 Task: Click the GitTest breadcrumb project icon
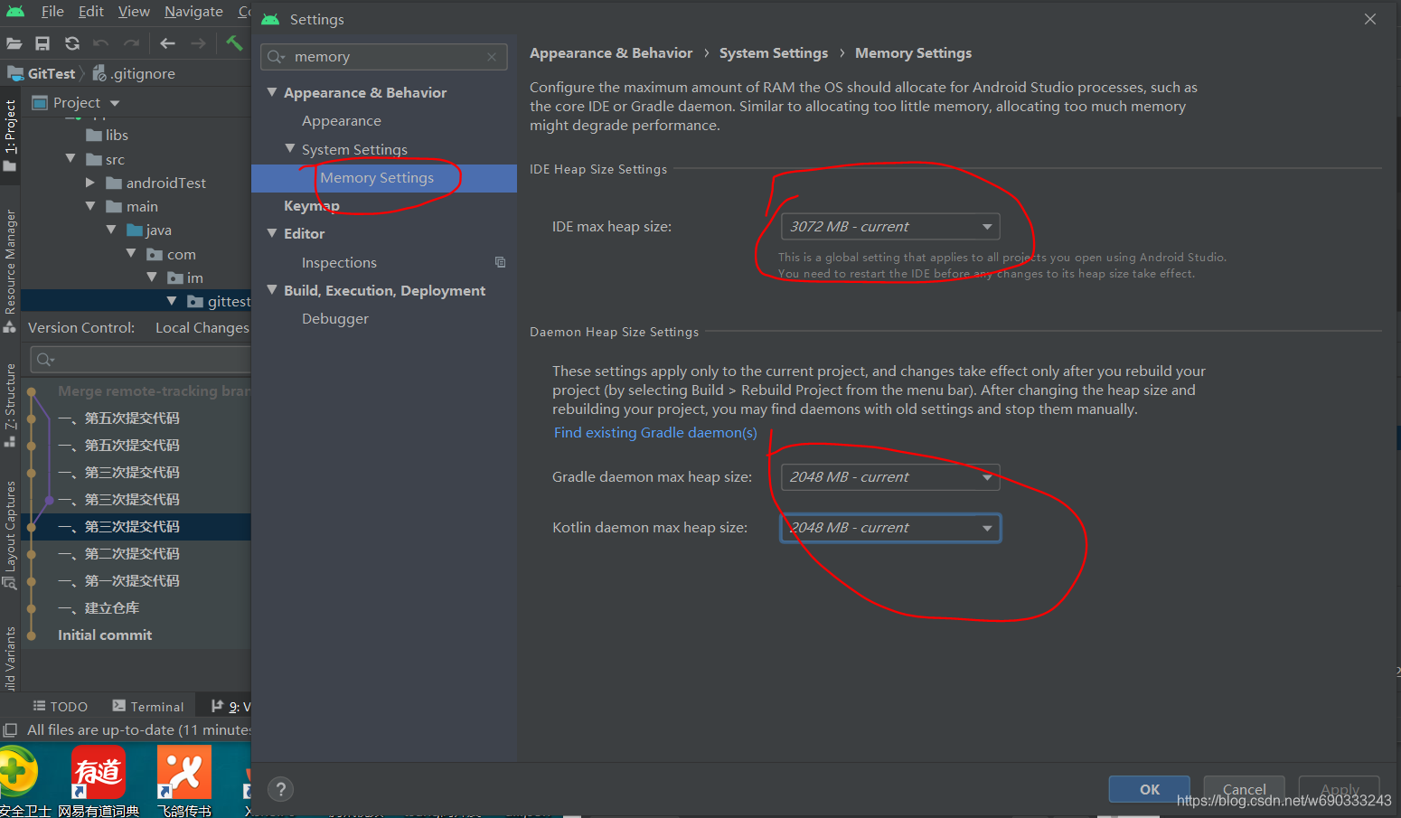15,73
